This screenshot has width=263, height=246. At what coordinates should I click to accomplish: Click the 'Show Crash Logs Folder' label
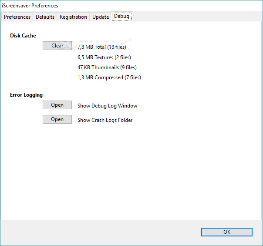(x=105, y=120)
